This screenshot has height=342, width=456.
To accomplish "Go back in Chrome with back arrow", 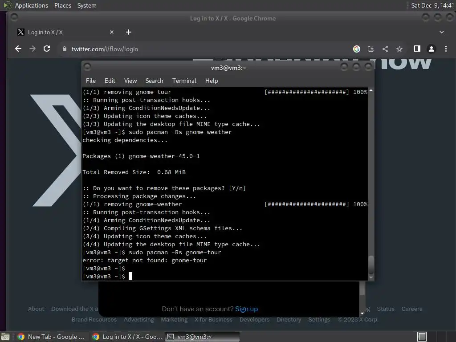I will tap(18, 49).
